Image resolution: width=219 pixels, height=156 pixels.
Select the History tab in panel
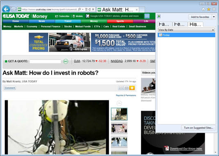(195, 24)
